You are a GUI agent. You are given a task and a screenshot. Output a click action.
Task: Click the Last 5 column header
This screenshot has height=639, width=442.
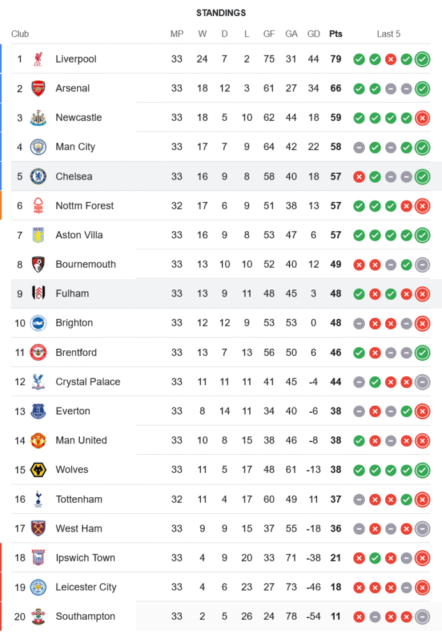pos(388,34)
